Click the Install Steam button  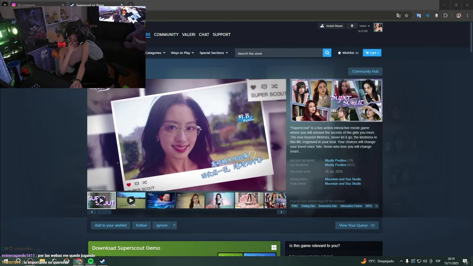[x=331, y=26]
